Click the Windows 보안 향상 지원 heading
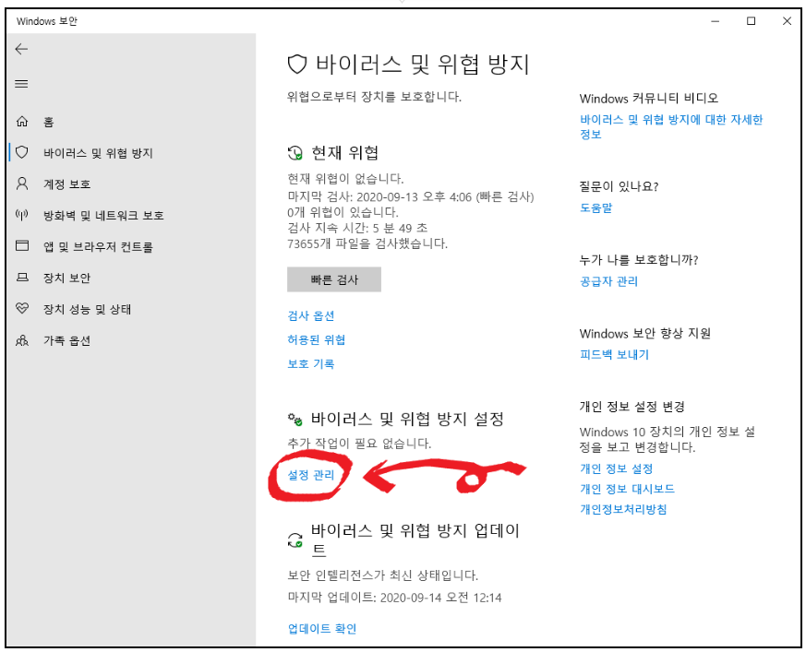This screenshot has width=806, height=652. point(645,334)
